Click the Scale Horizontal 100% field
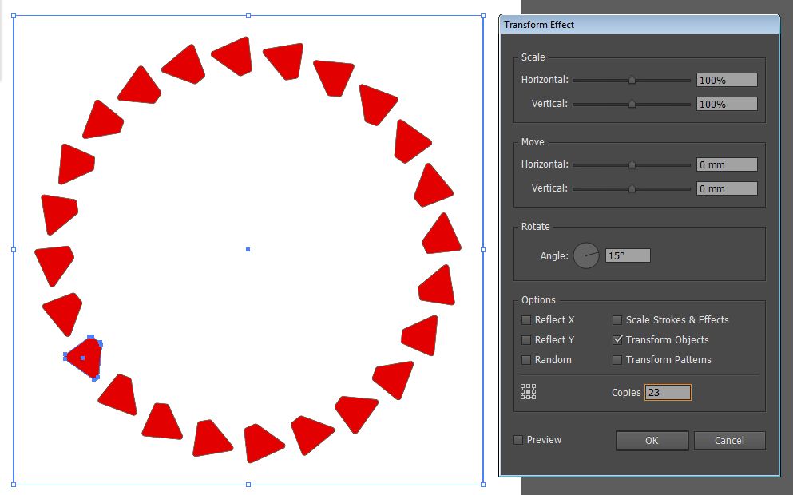 [727, 80]
